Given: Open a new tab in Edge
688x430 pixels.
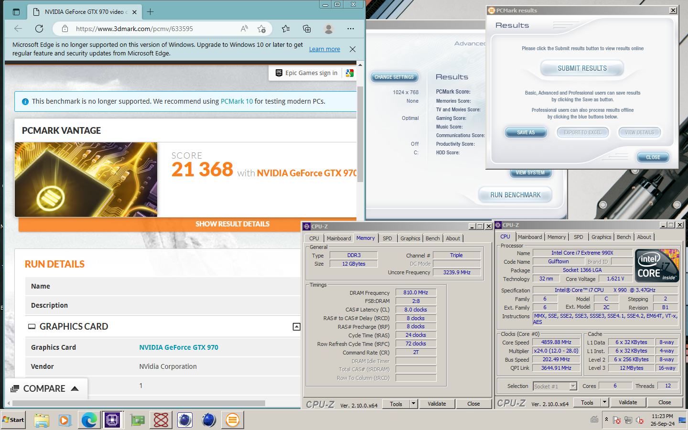Looking at the screenshot, I should point(150,12).
